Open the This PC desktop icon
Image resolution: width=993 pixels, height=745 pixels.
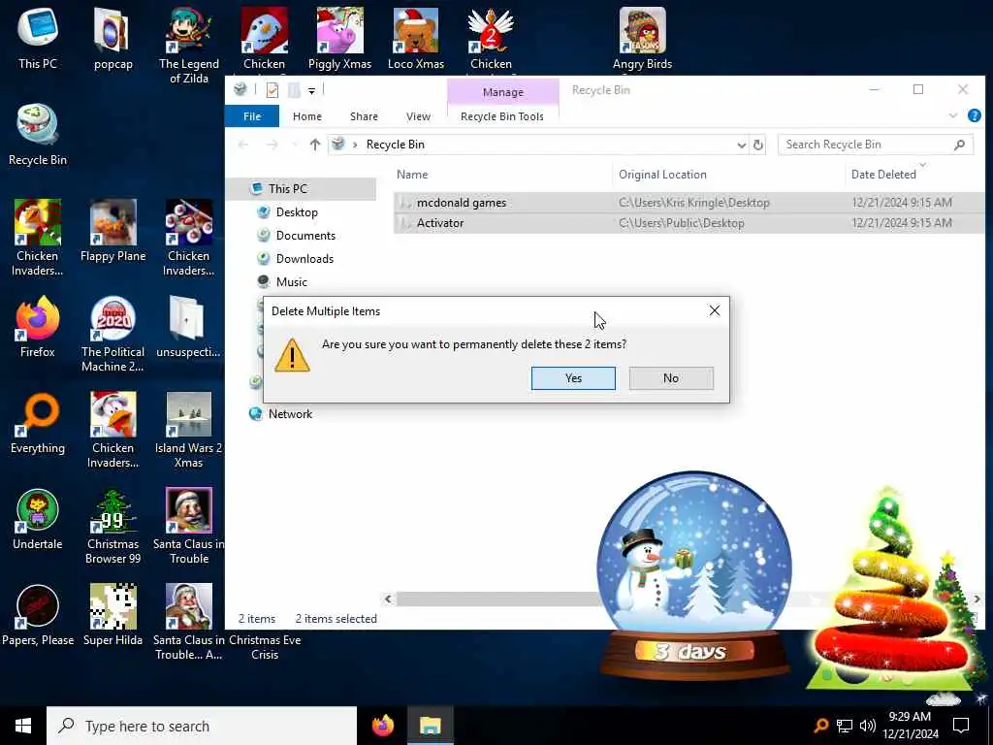[x=38, y=38]
